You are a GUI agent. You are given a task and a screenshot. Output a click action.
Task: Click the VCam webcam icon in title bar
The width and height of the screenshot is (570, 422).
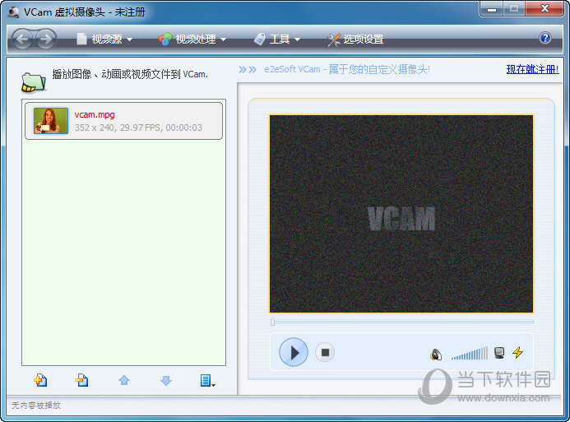click(x=14, y=12)
